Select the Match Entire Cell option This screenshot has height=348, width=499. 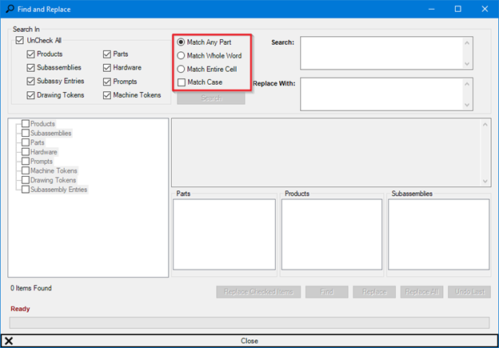point(181,69)
